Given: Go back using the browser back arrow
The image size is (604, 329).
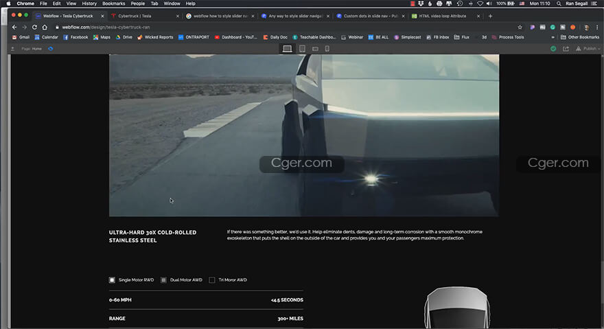Looking at the screenshot, I should 14,27.
